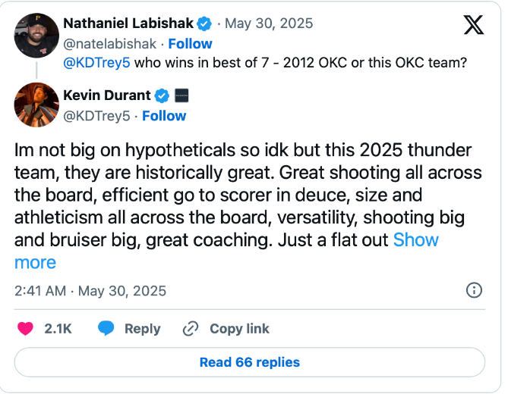Open the tweet info icon

(x=473, y=290)
